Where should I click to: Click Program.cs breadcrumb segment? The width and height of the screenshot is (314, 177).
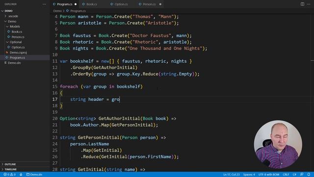pos(78,11)
